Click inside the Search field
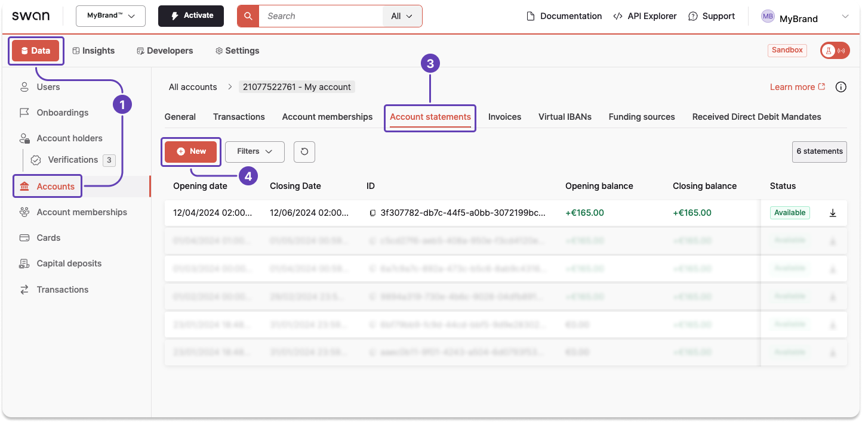Viewport: 862px width, 422px height. tap(322, 16)
